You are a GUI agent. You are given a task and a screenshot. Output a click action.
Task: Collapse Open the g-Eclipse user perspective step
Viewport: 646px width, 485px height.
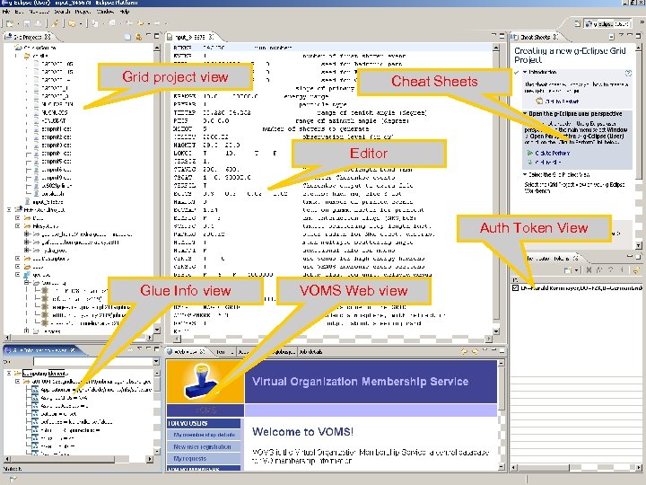(525, 113)
